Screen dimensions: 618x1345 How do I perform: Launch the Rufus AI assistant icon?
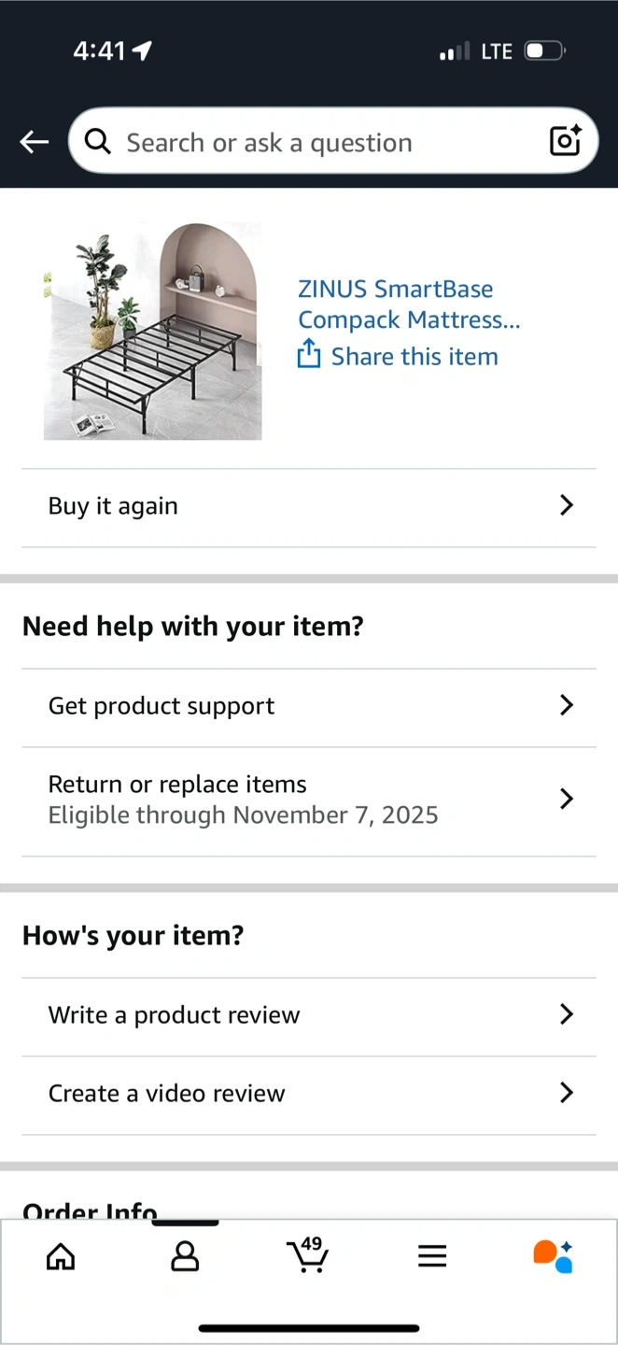click(x=553, y=1256)
